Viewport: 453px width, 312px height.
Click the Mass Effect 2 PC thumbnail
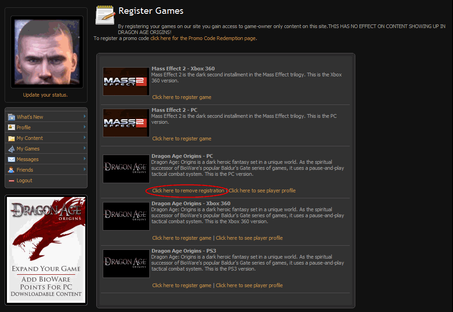[x=126, y=123]
